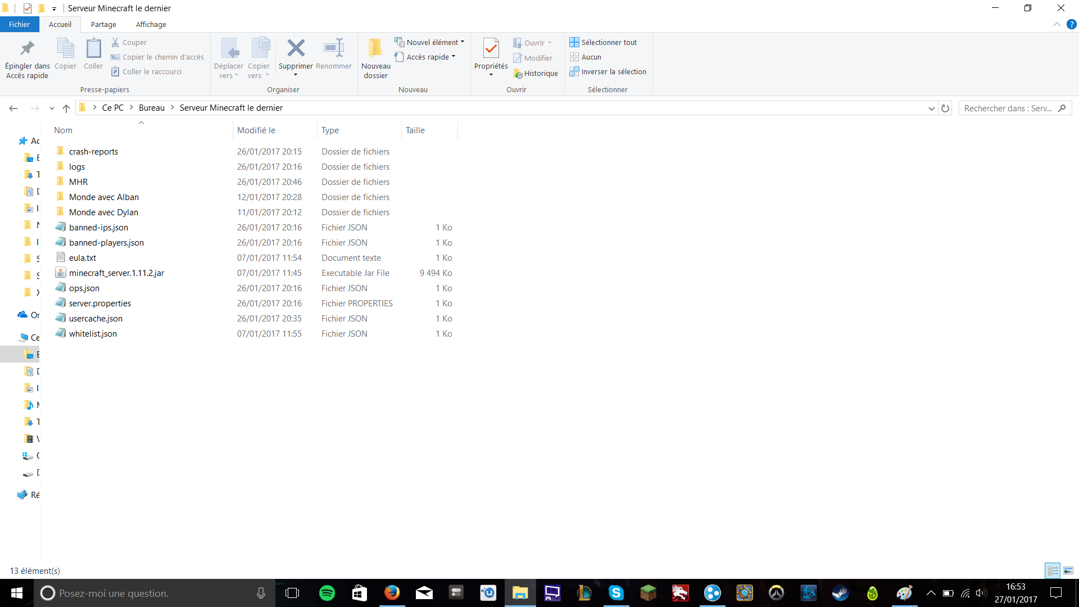This screenshot has height=607, width=1079.
Task: Sort by the Type column header
Action: point(330,130)
